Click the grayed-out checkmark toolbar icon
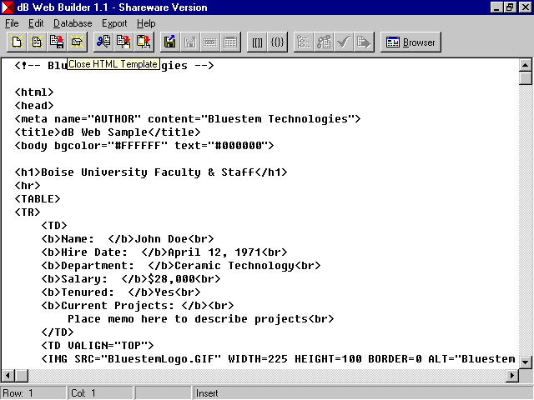Viewport: 534px width, 400px height. click(343, 42)
